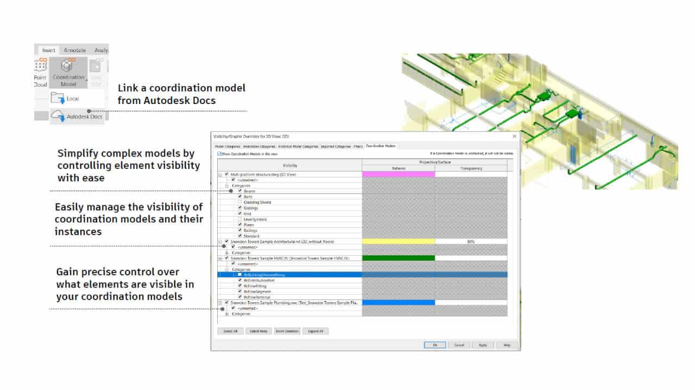
Task: Expand Categories under Snowdon Towers Sample Architectural
Action: pos(226,253)
